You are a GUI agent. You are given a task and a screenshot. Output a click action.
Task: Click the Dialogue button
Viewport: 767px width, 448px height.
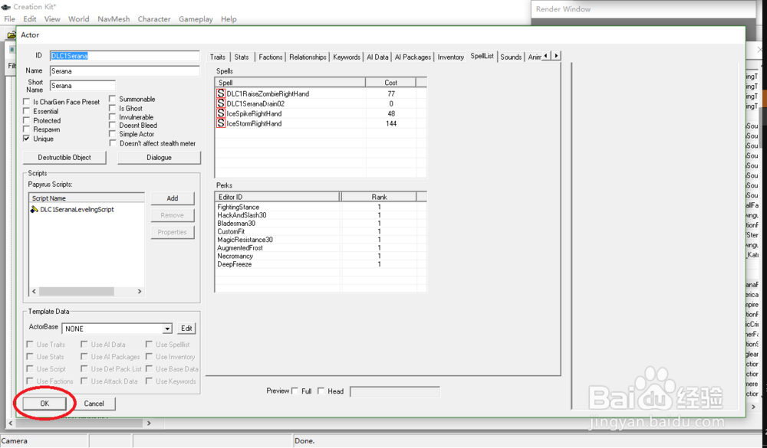(159, 157)
